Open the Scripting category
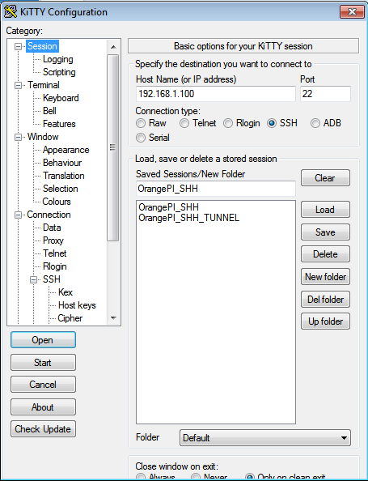The image size is (368, 481). click(x=59, y=72)
